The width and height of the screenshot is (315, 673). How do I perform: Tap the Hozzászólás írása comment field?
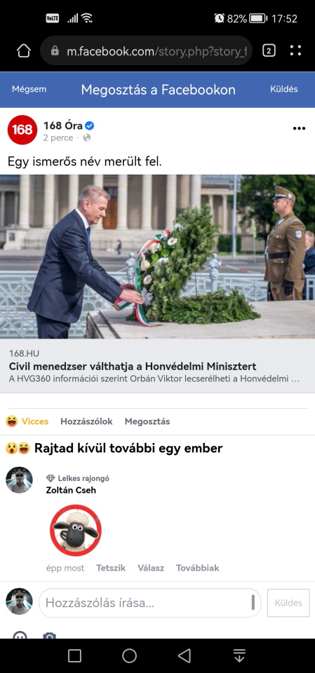click(x=149, y=603)
